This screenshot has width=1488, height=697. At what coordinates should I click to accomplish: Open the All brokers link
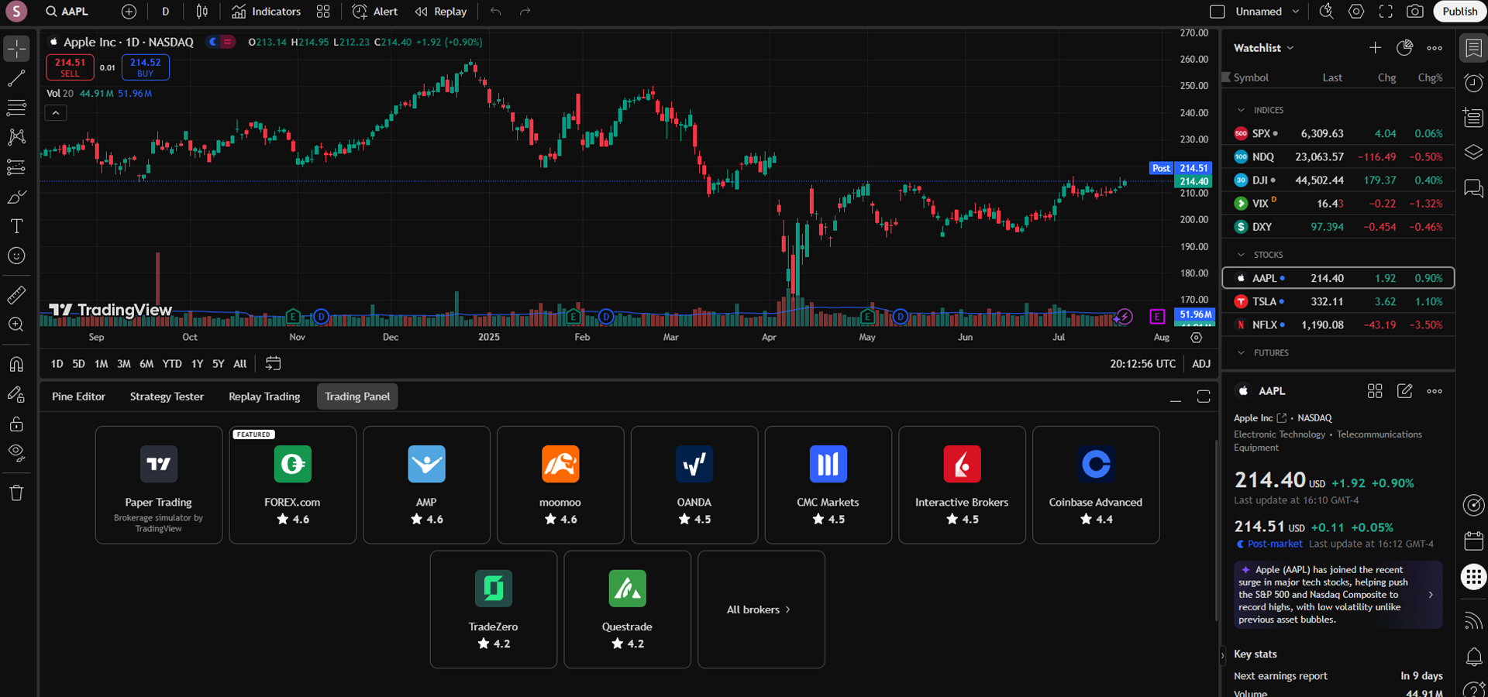(x=760, y=609)
